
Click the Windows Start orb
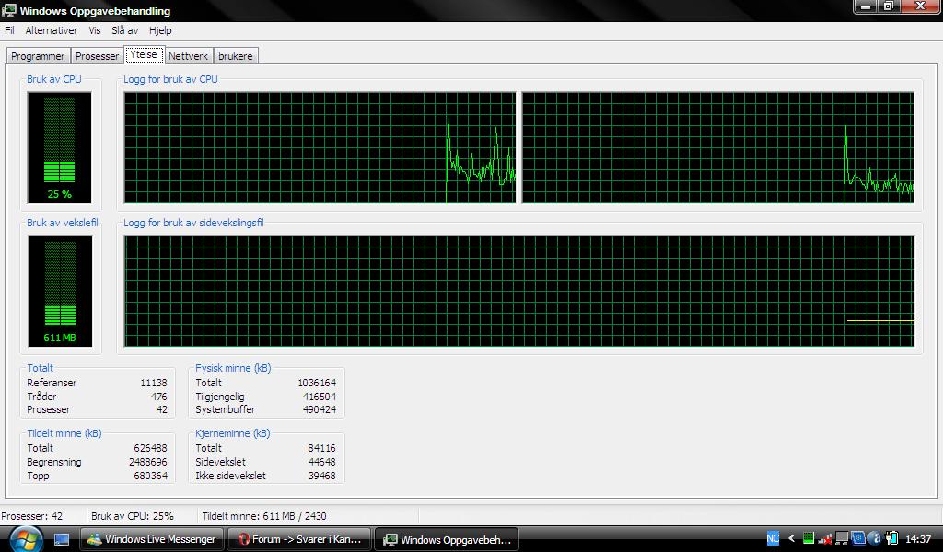tap(26, 539)
